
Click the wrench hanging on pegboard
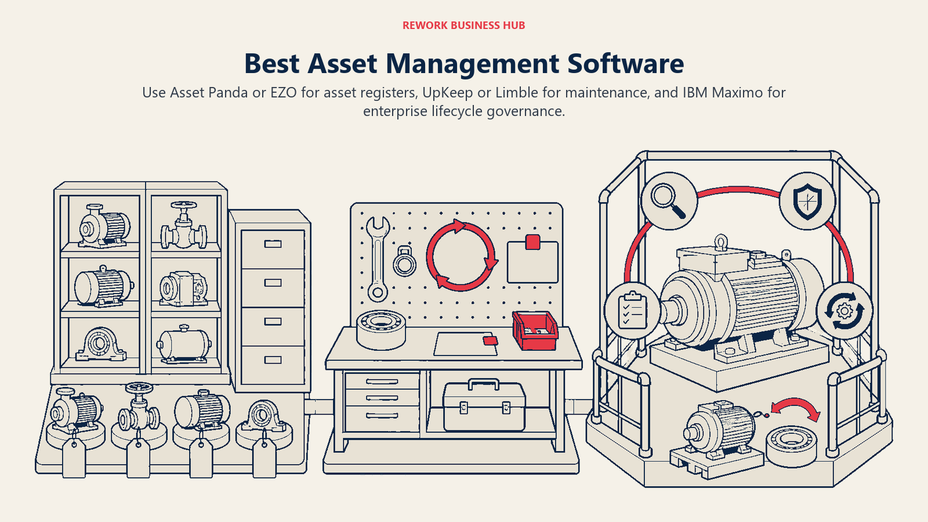378,259
